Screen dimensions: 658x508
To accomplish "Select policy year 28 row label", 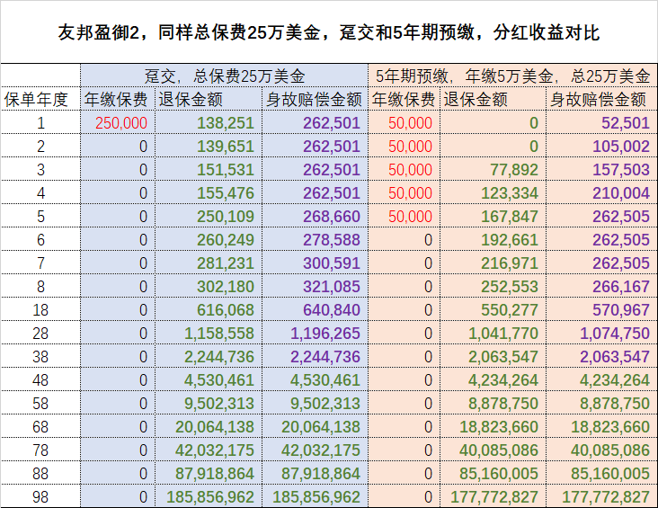I will [x=40, y=334].
